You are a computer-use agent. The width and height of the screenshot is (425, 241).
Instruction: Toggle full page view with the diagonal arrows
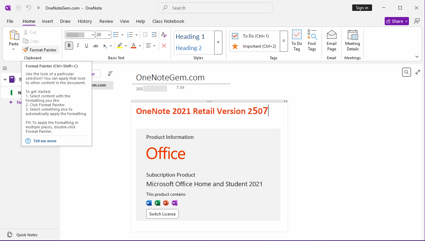pyautogui.click(x=418, y=72)
